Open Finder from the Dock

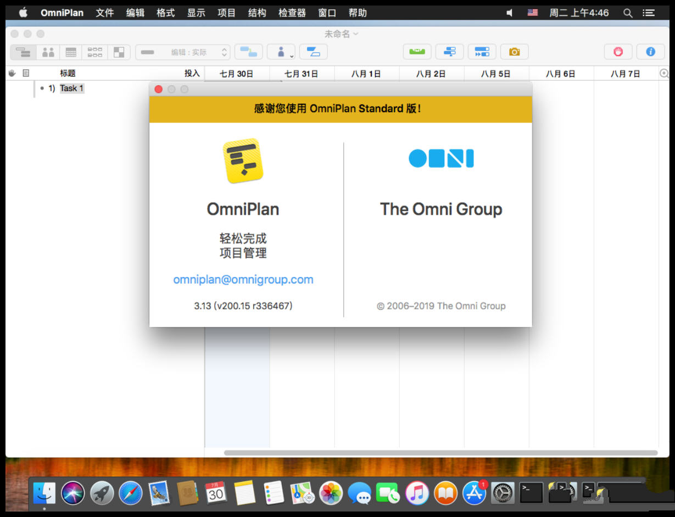[44, 493]
